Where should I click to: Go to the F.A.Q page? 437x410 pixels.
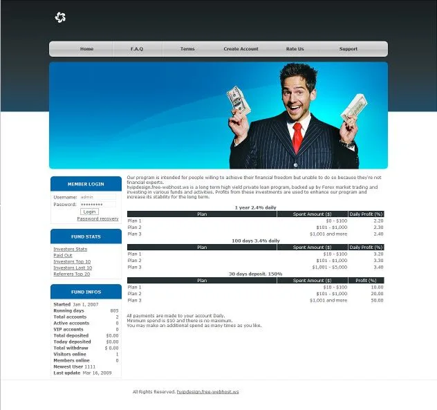pyautogui.click(x=137, y=49)
